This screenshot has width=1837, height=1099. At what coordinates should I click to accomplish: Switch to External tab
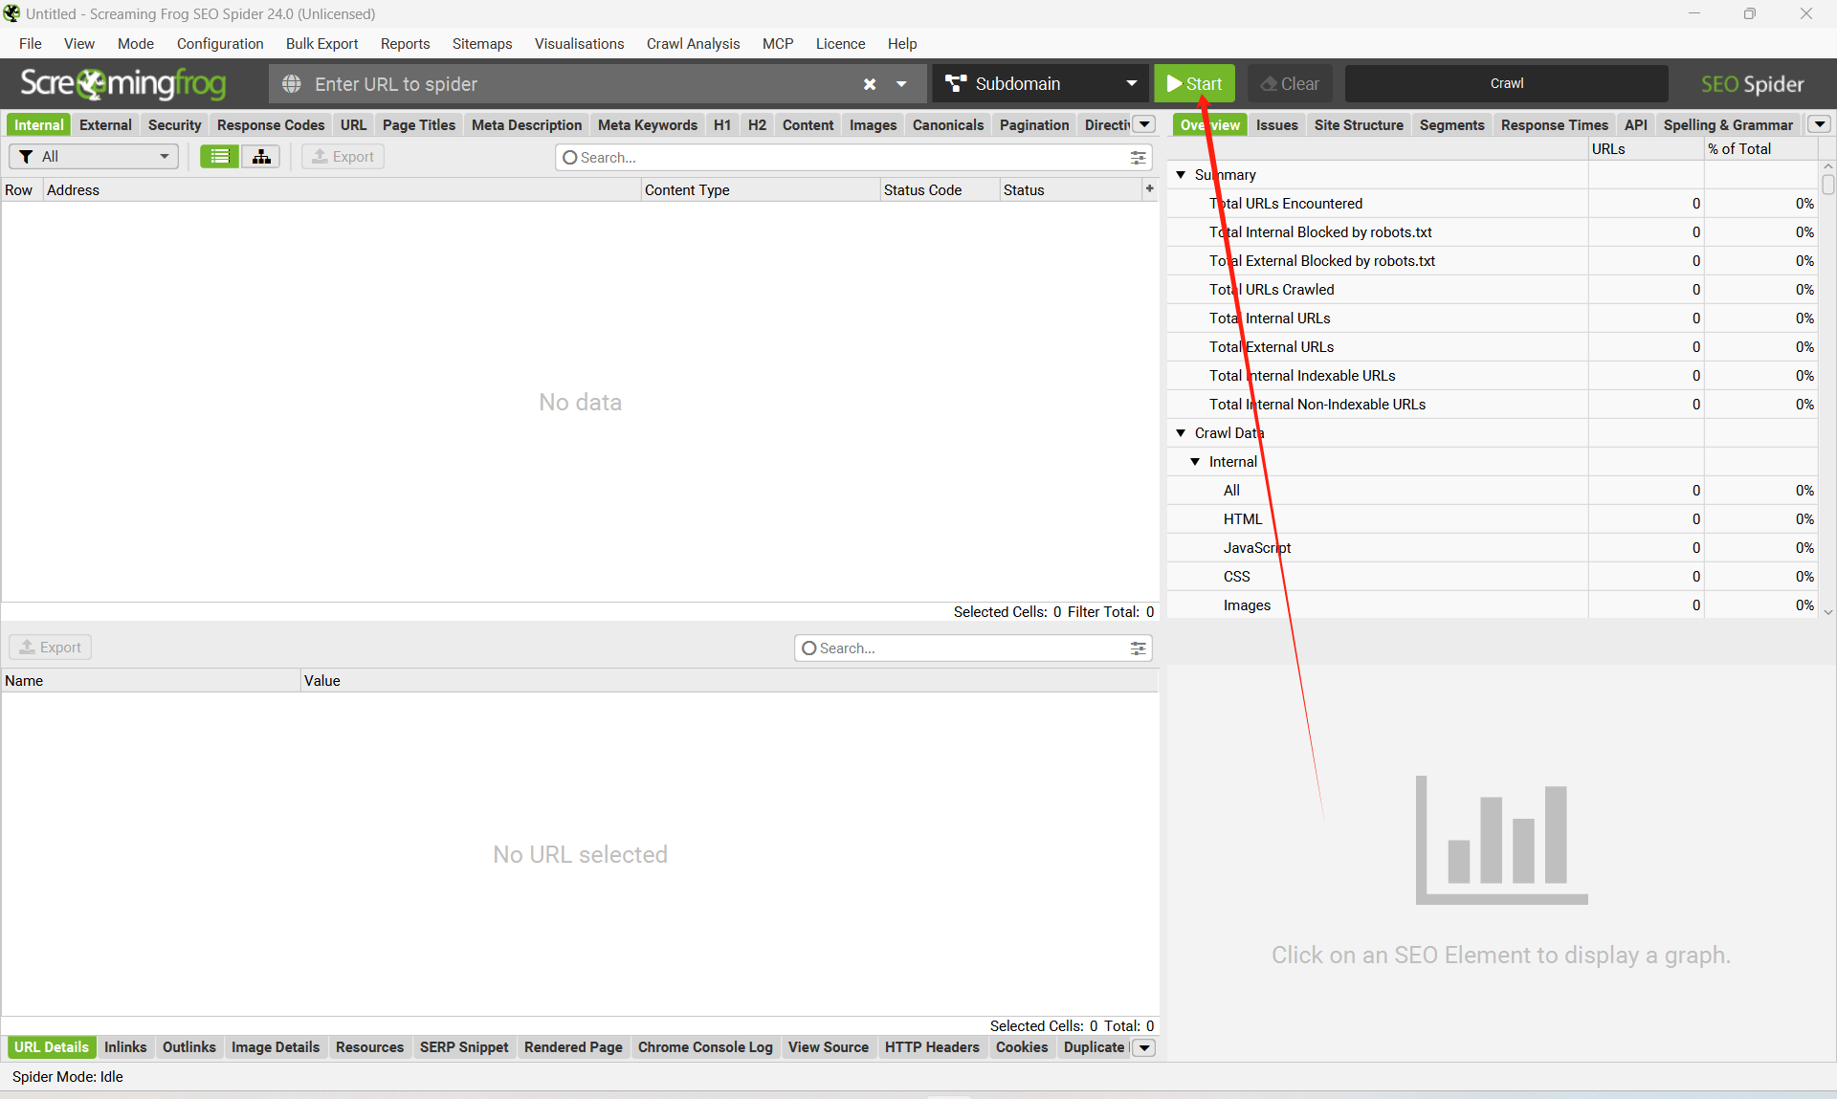[105, 125]
